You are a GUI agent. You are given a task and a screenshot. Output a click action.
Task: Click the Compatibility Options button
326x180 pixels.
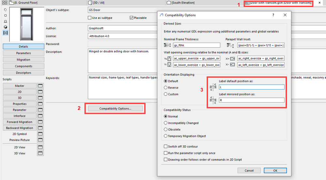pyautogui.click(x=115, y=108)
